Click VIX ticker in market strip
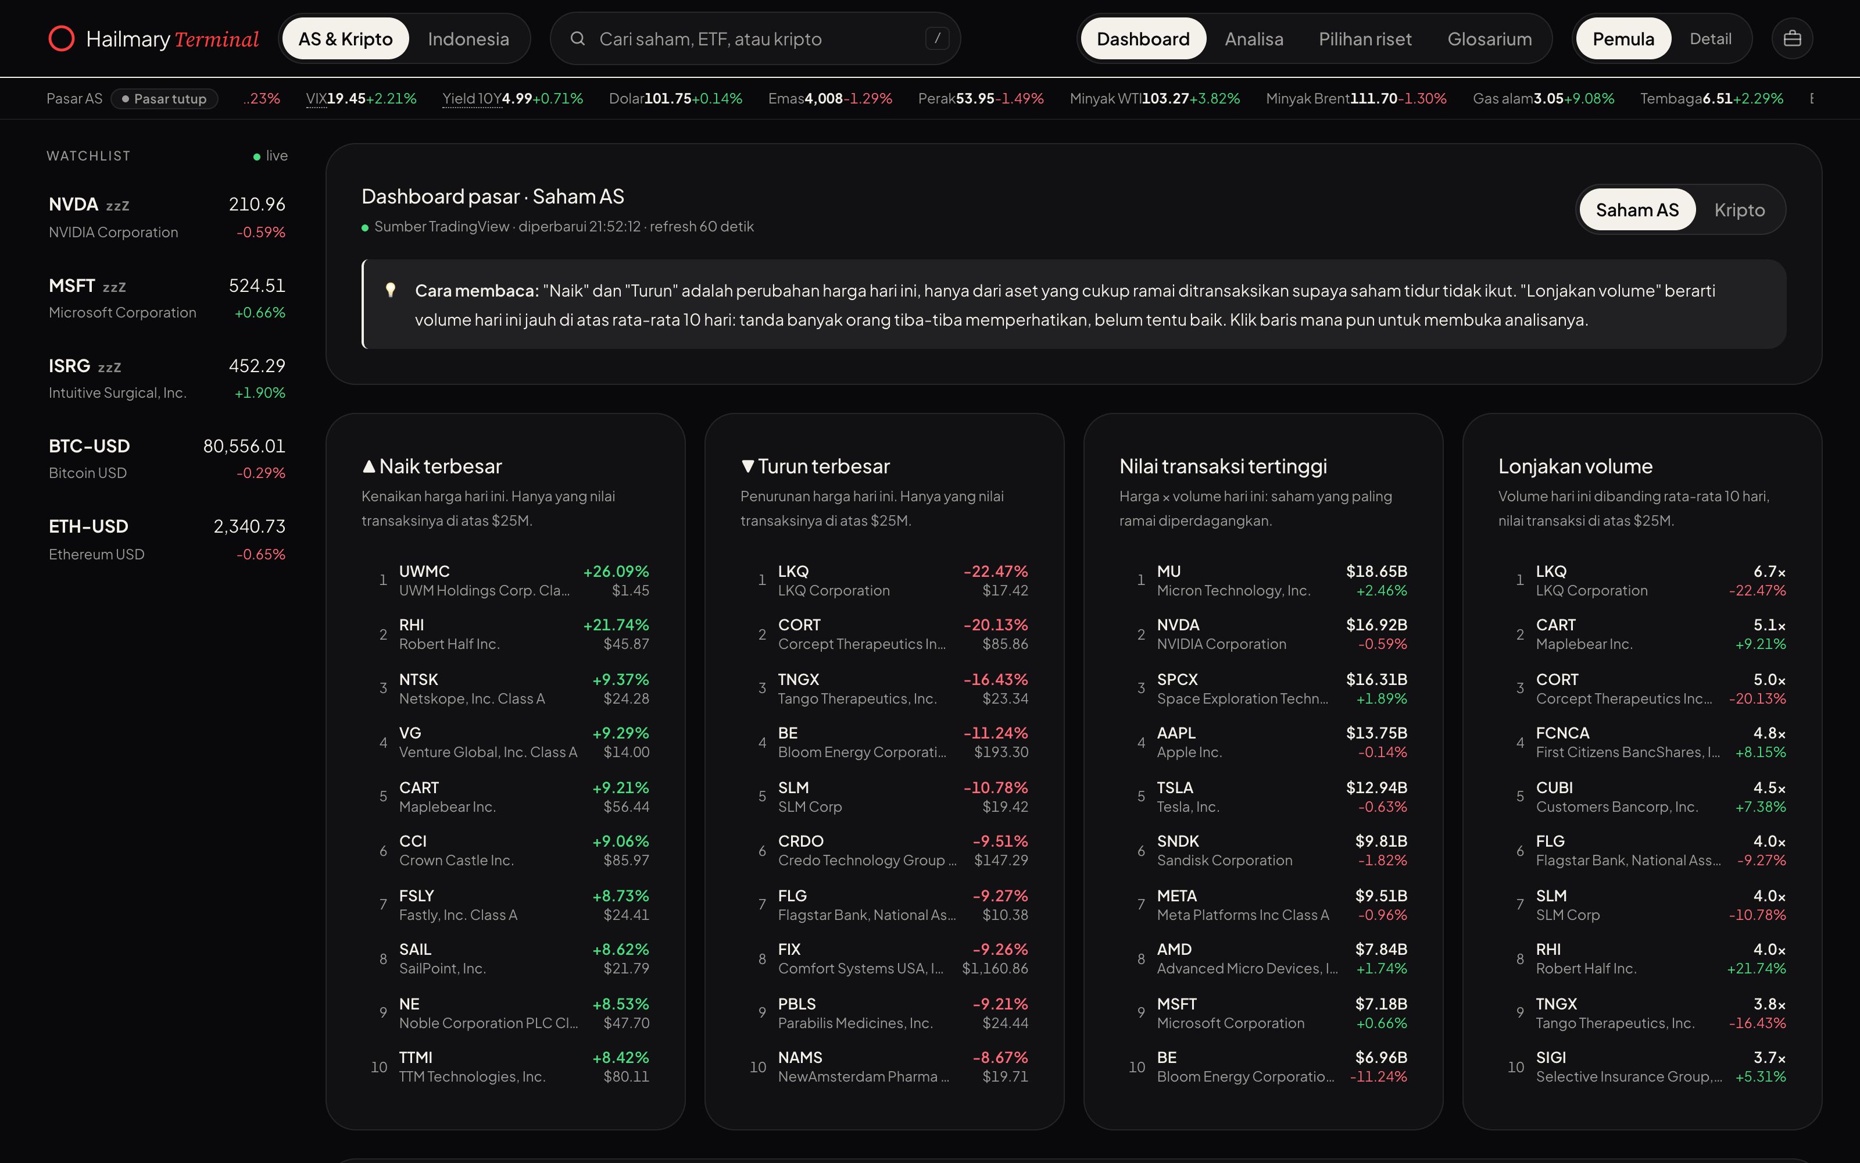The width and height of the screenshot is (1860, 1163). pos(360,98)
